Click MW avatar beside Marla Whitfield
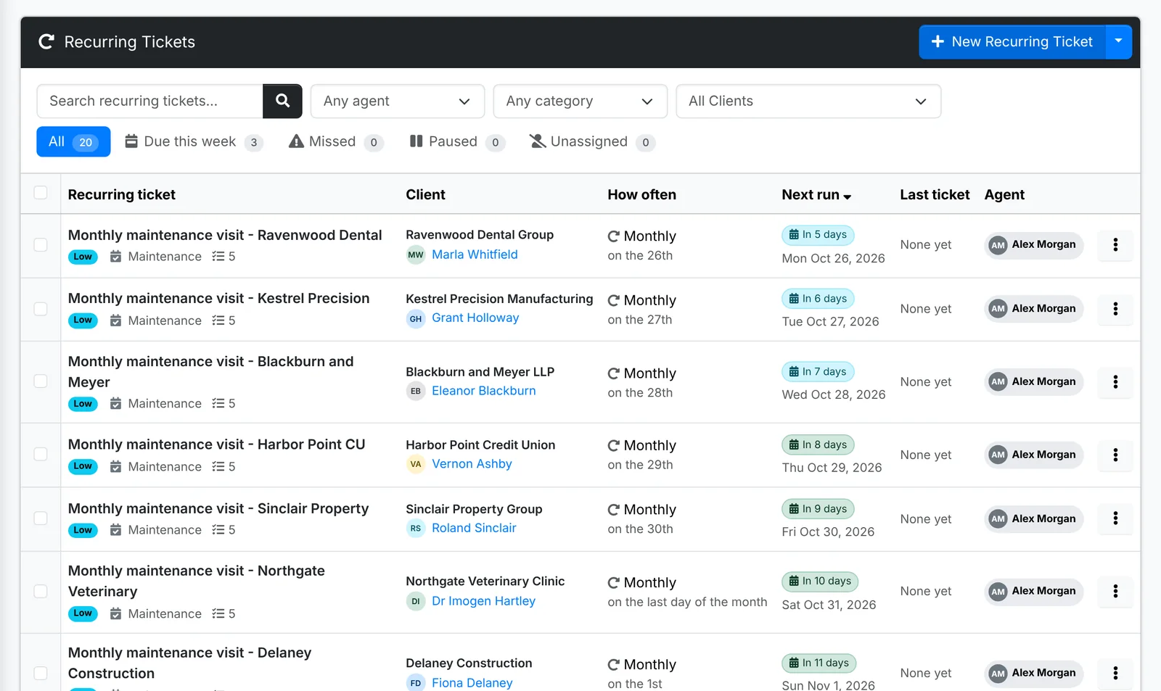The height and width of the screenshot is (691, 1161). (x=416, y=255)
